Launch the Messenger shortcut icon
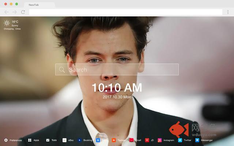 (197, 140)
